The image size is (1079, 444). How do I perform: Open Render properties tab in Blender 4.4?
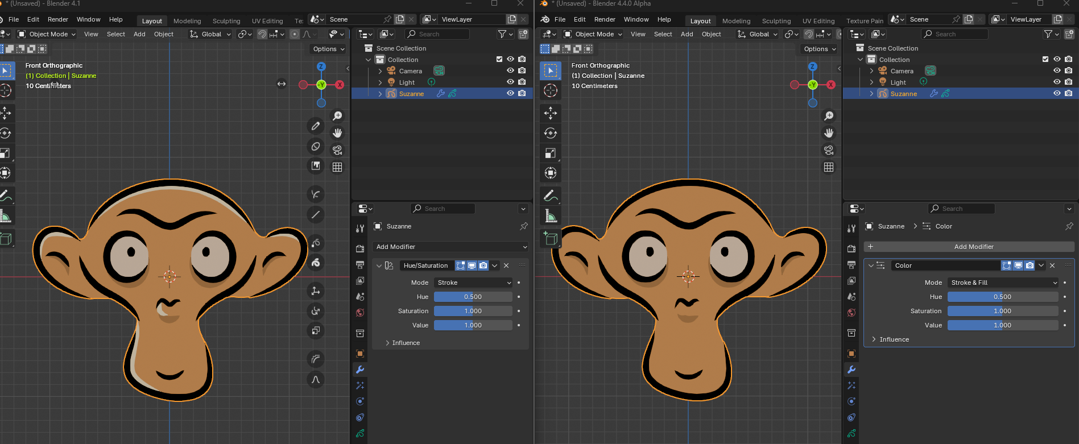point(851,249)
